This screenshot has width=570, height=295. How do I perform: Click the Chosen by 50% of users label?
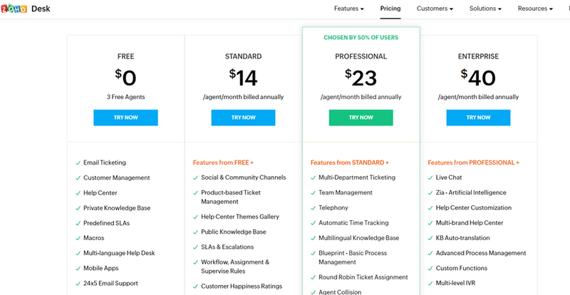tap(361, 38)
